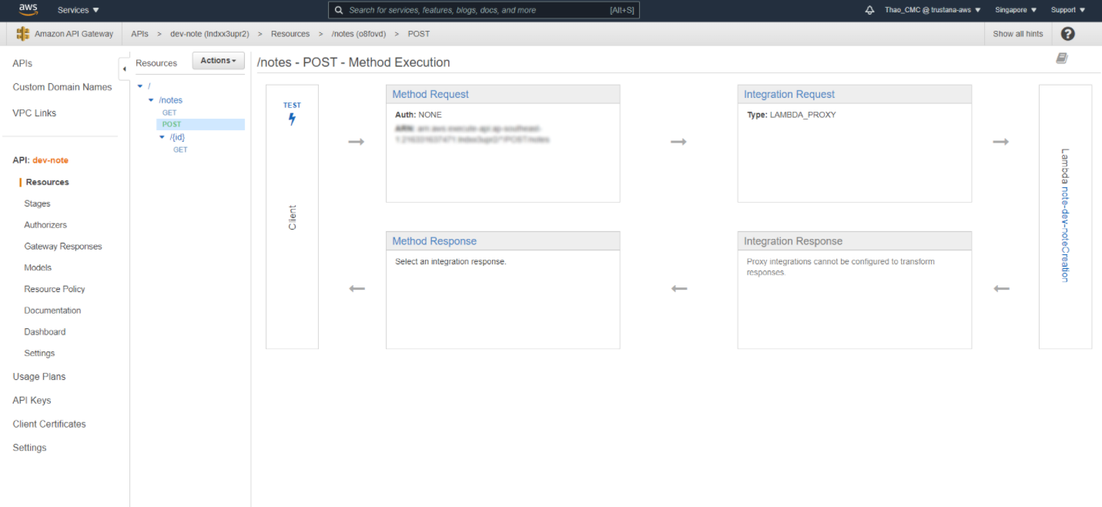This screenshot has width=1102, height=507.
Task: Open the Actions dropdown button
Action: point(218,61)
